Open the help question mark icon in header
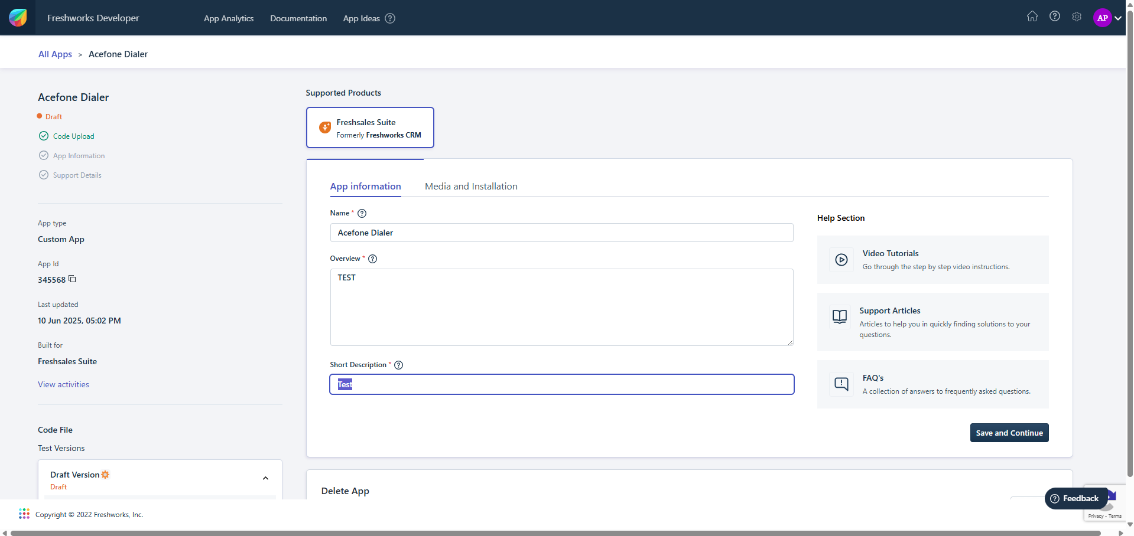The height and width of the screenshot is (536, 1134). [1055, 17]
